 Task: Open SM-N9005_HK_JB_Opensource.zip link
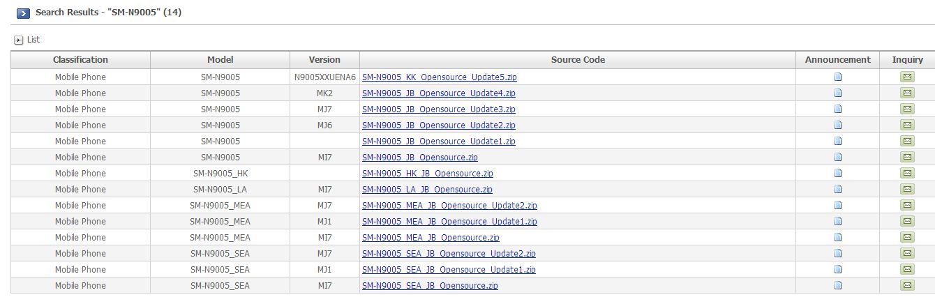[x=427, y=174]
